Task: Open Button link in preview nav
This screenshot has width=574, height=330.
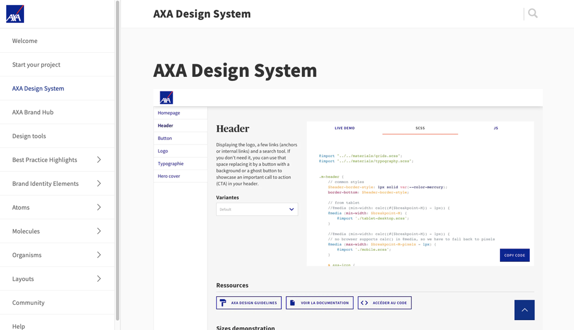Action: click(165, 138)
